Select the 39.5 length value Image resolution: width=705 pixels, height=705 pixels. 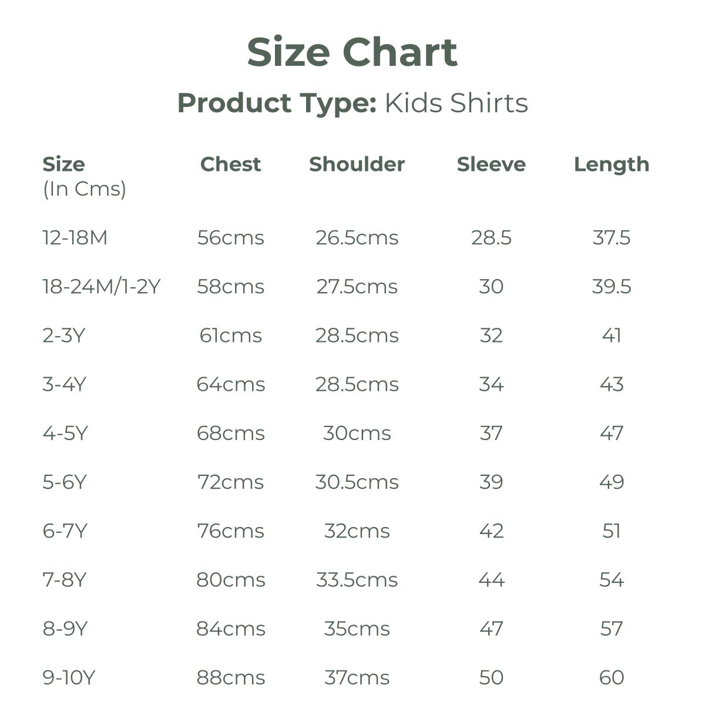pos(611,287)
